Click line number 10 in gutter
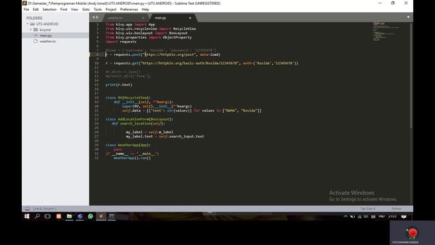435x245 pixels. point(97,63)
